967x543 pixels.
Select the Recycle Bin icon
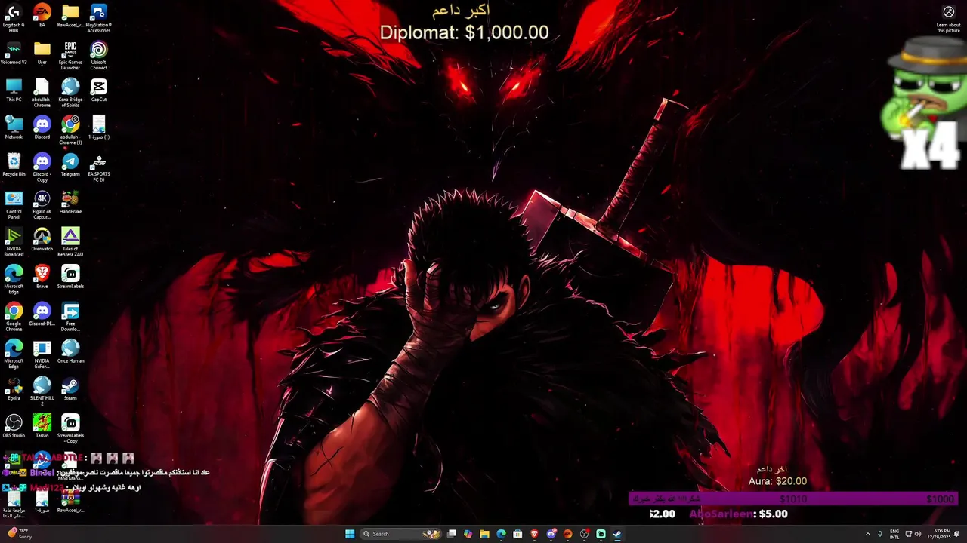14,165
